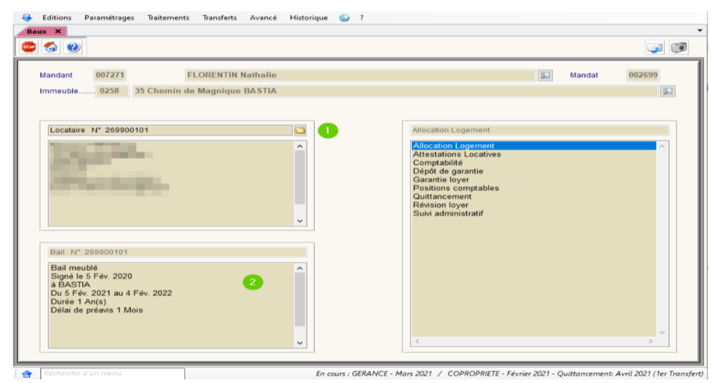
Task: Select Révision loyer in the list
Action: 442,205
